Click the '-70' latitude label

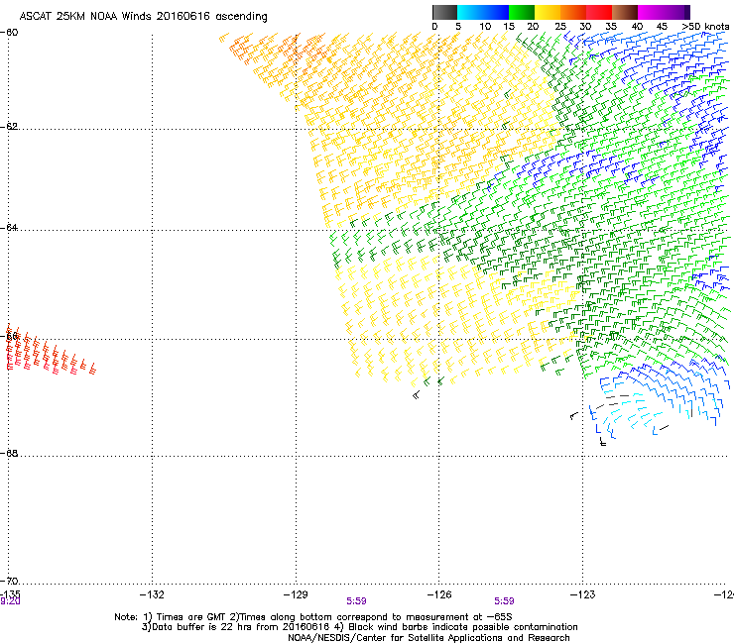point(9,582)
